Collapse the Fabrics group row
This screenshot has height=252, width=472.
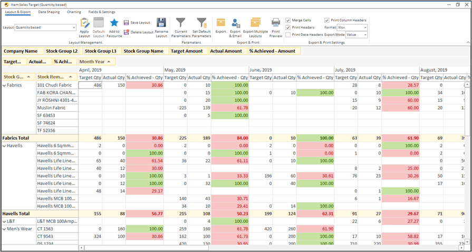coord(5,85)
